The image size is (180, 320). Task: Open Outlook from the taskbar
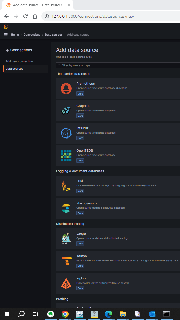click(x=152, y=314)
